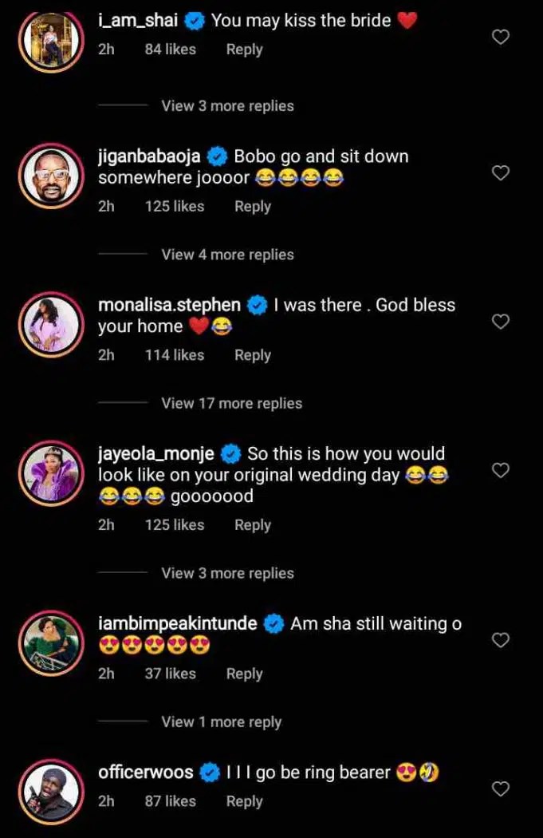Open the iambimpeakintunde username link

(177, 623)
